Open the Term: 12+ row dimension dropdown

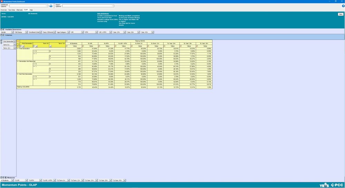15,48
